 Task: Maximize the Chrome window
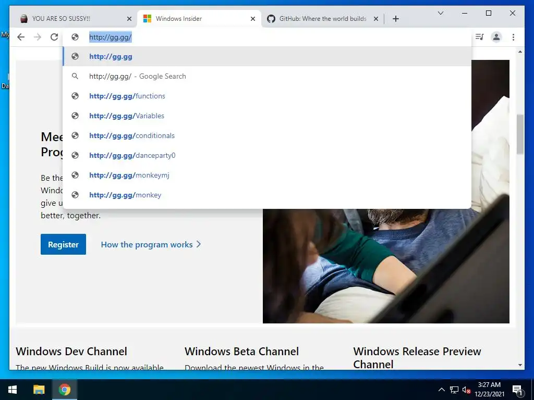(x=488, y=13)
